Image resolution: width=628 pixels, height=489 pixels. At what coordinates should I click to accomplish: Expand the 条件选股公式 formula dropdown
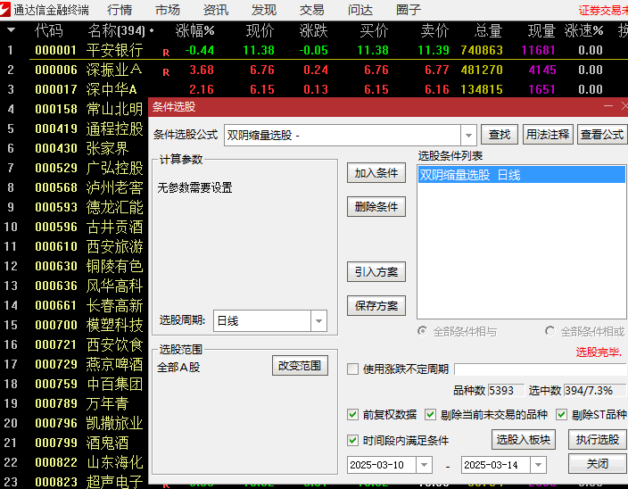coord(468,136)
